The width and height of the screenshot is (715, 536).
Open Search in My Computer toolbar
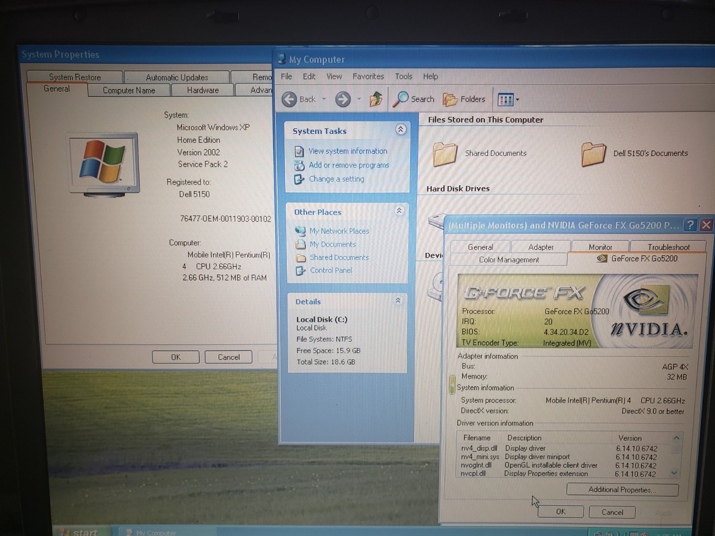[x=414, y=99]
